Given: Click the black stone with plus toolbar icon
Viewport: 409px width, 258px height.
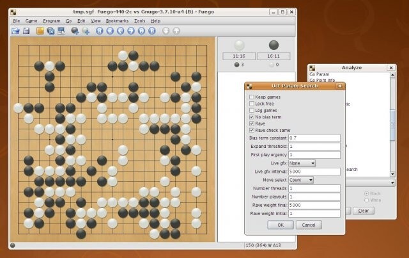Looking at the screenshot, I should tap(75, 31).
